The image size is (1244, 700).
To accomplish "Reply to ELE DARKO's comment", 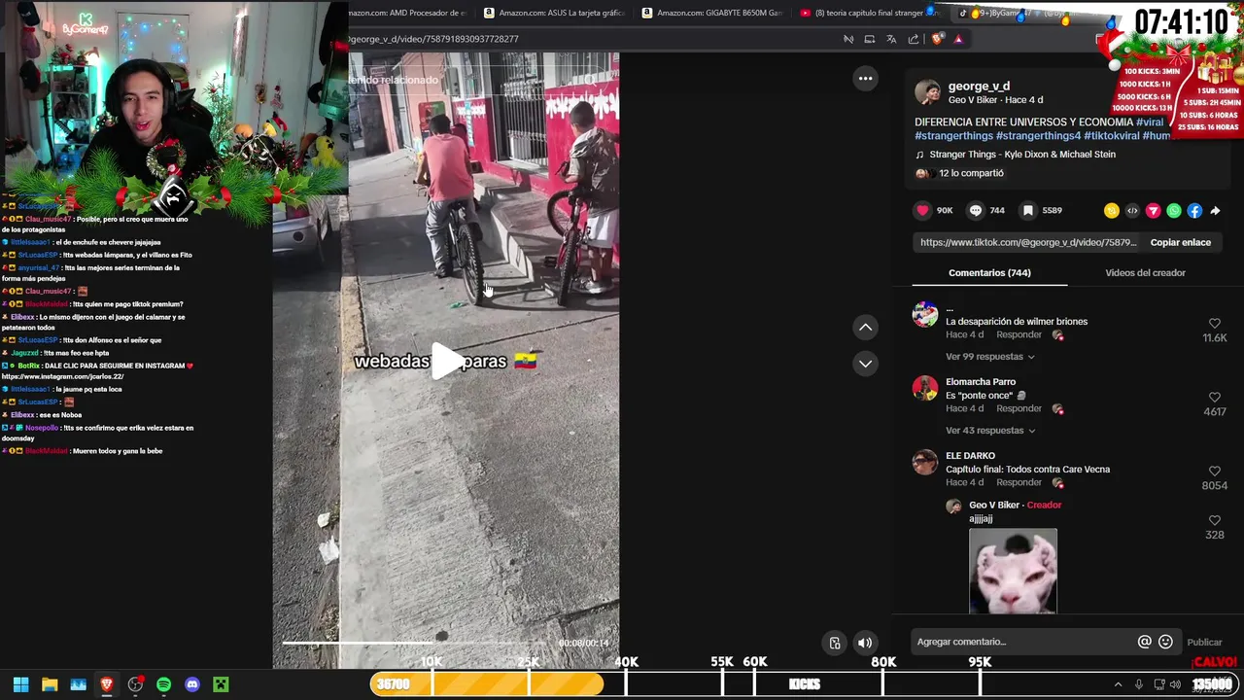I will pos(1019,482).
